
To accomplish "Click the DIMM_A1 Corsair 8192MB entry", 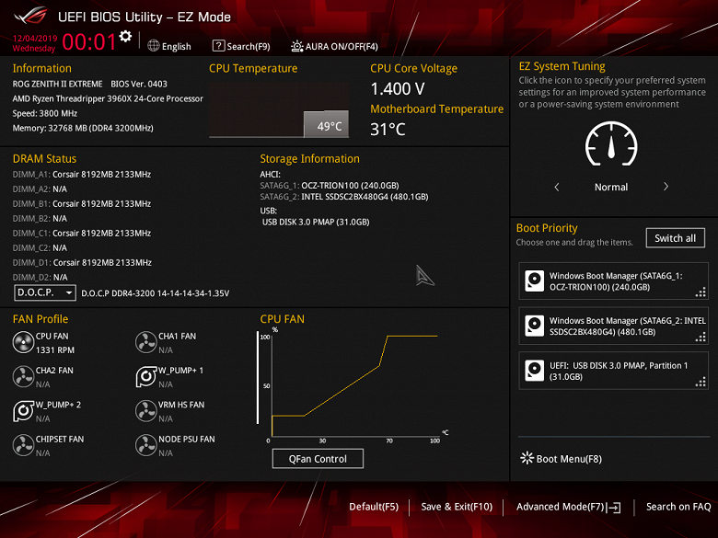I will click(x=82, y=175).
